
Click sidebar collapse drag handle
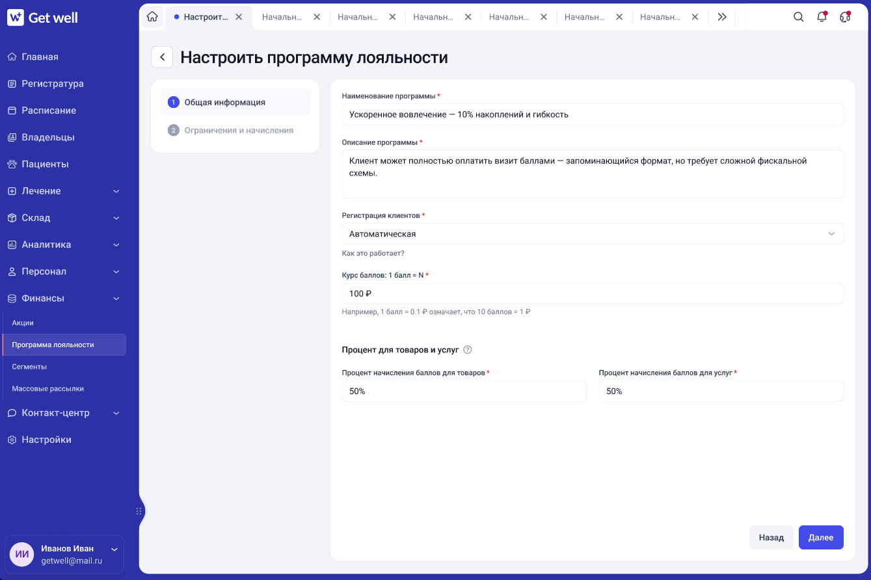pos(139,511)
